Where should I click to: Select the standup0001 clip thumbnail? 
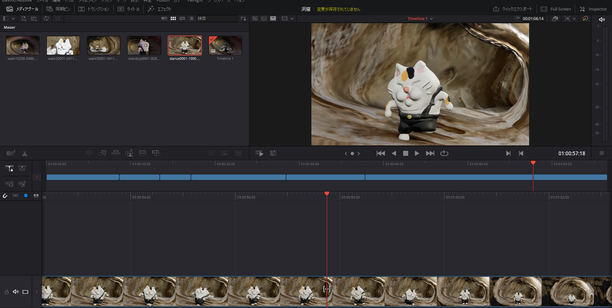pyautogui.click(x=144, y=45)
